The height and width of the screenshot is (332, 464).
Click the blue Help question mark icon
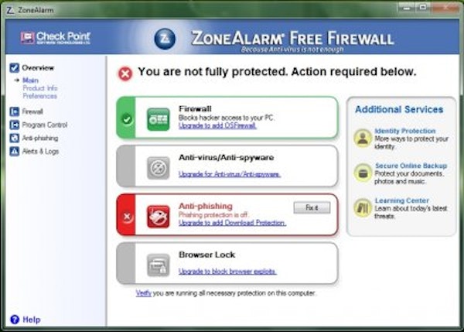coord(14,319)
